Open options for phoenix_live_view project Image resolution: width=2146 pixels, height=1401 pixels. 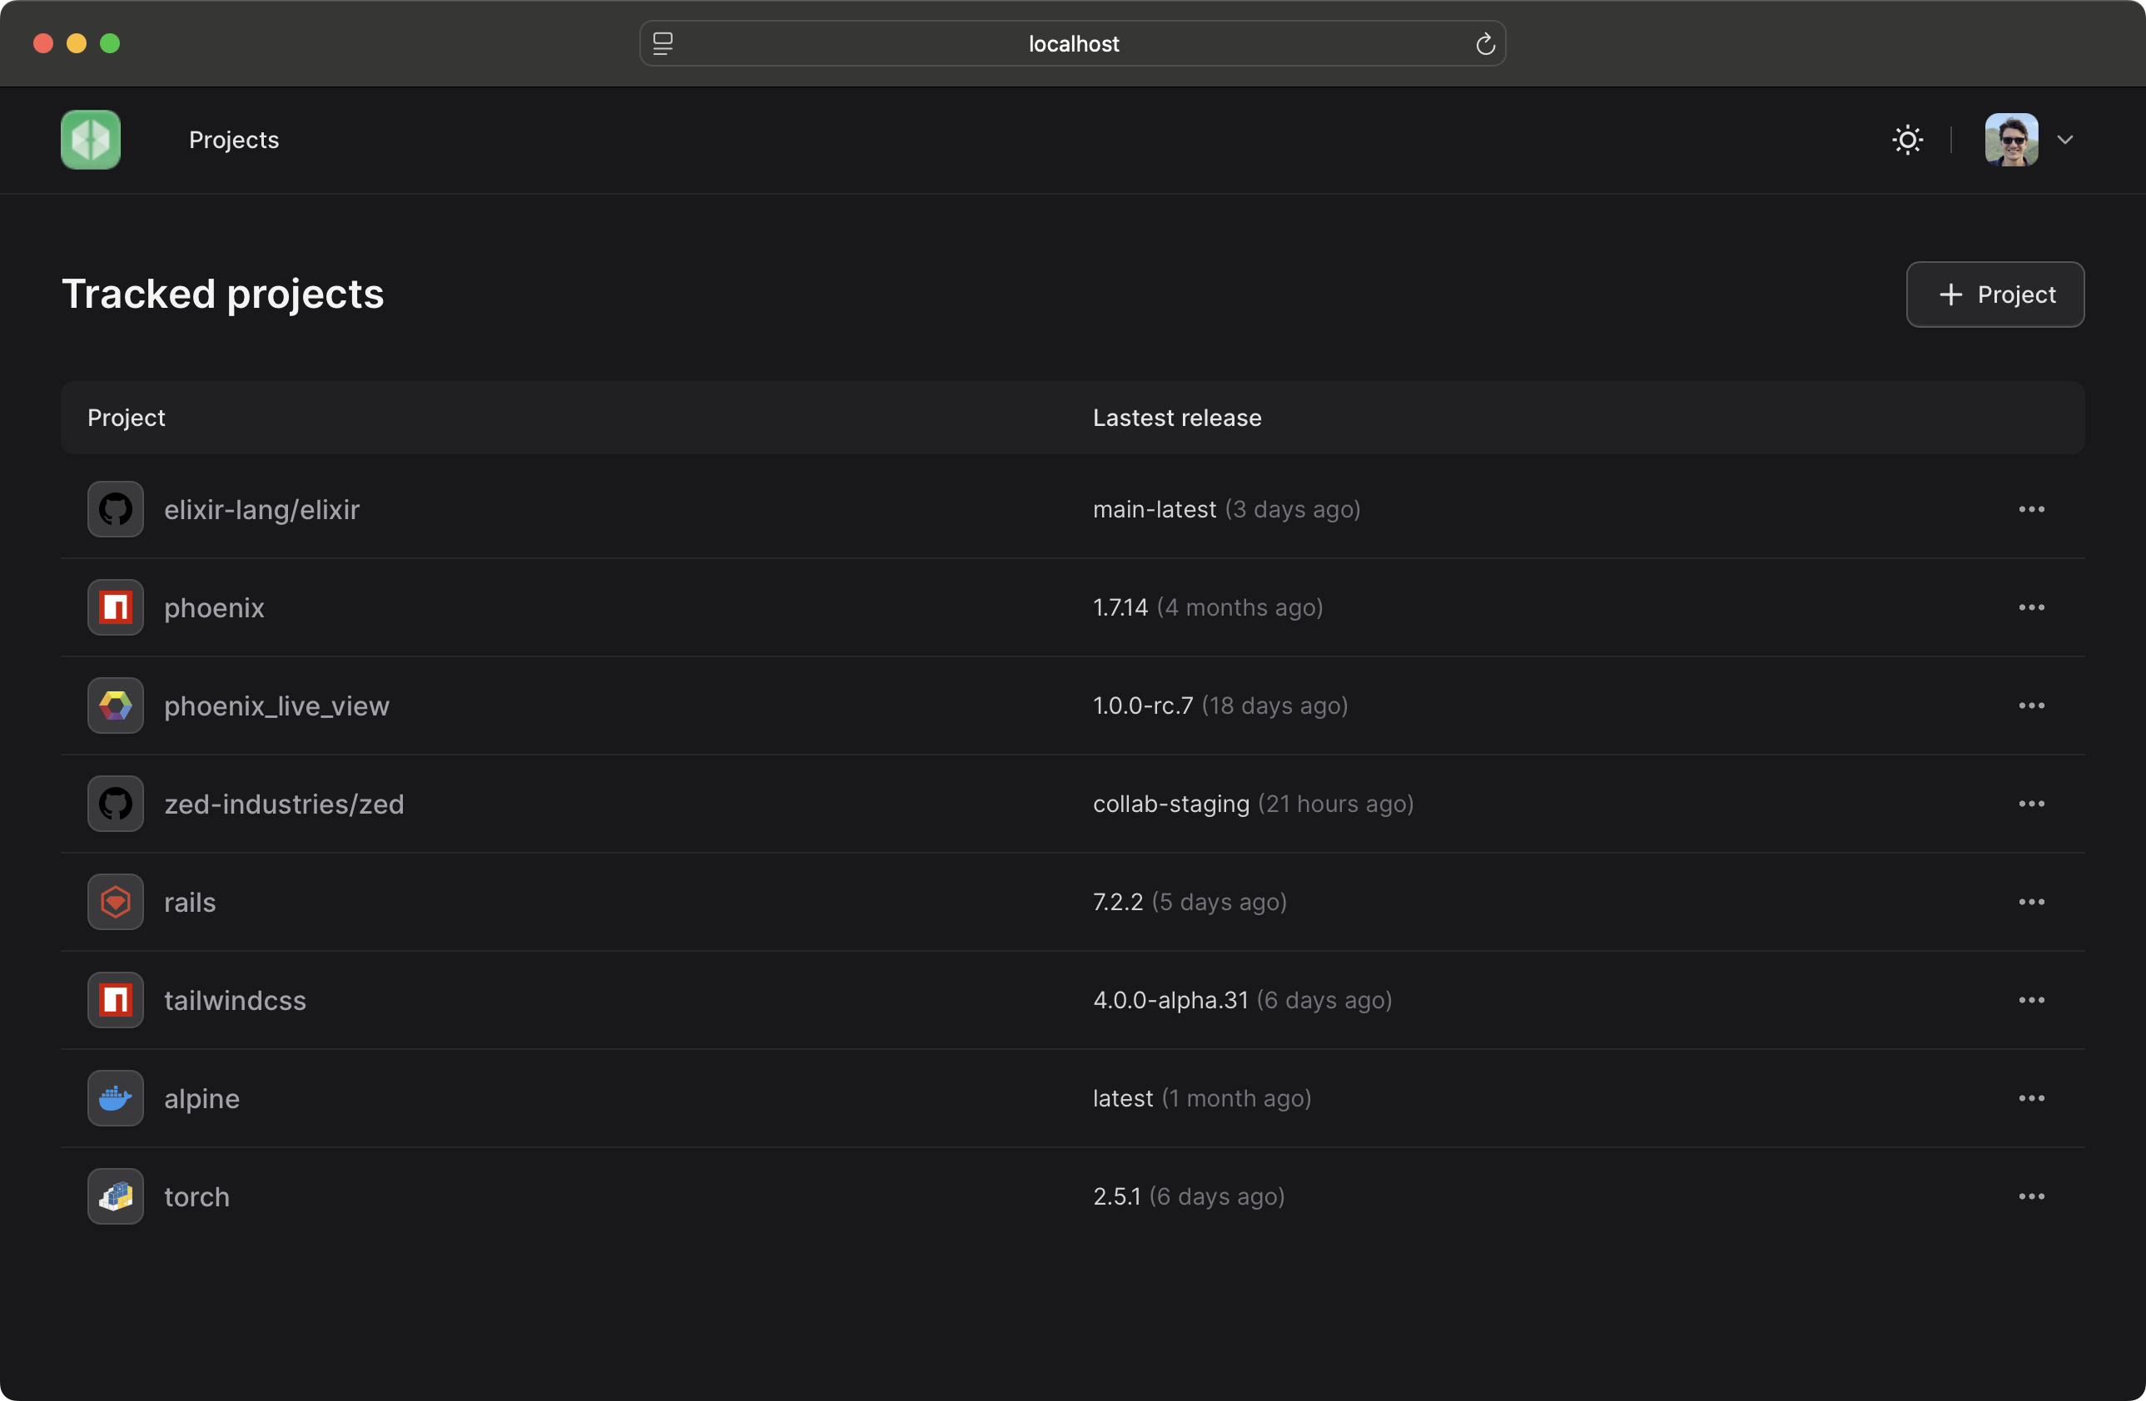coord(2032,705)
